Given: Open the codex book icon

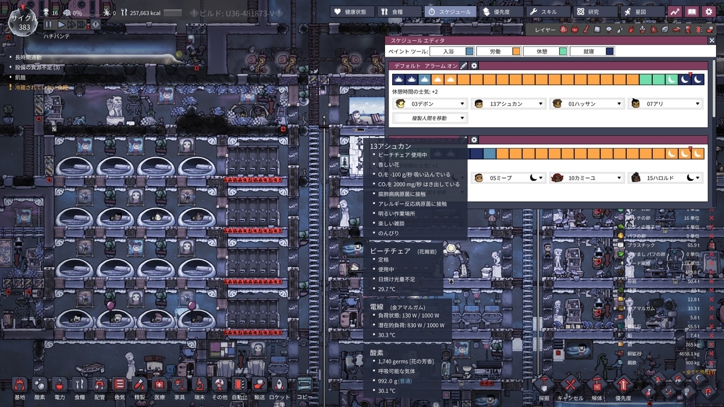Looking at the screenshot, I should pos(692,11).
